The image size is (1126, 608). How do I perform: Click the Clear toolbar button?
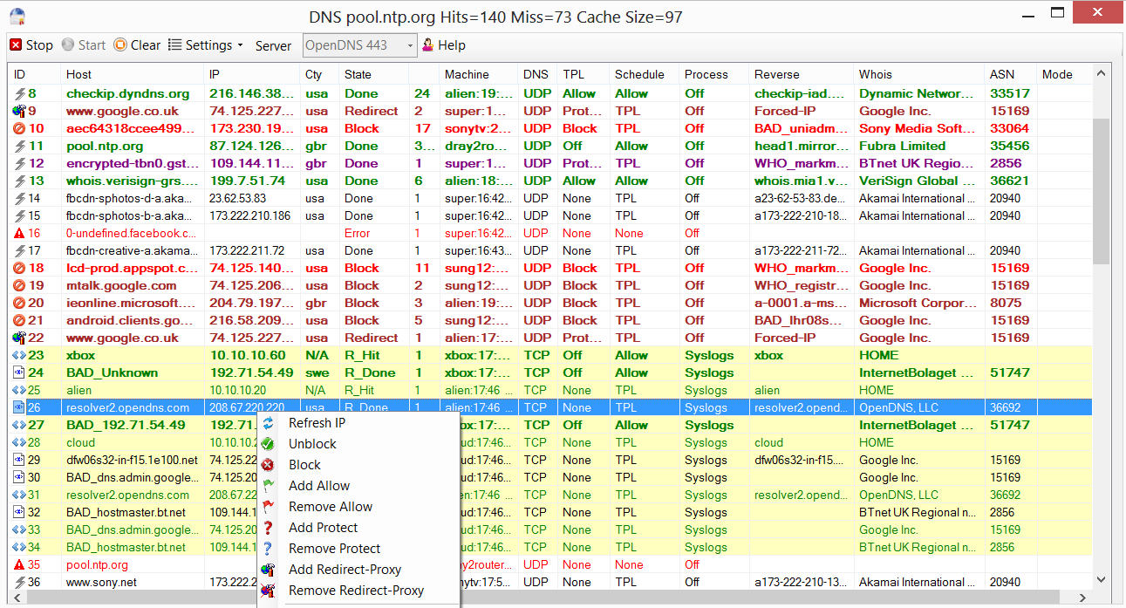[138, 45]
